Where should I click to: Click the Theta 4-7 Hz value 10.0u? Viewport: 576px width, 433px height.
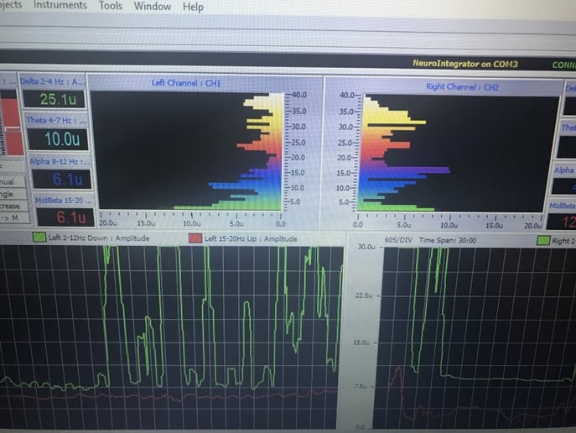point(59,139)
